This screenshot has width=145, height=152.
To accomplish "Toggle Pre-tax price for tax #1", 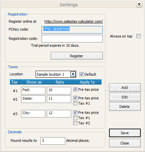I will (x=75, y=89).
